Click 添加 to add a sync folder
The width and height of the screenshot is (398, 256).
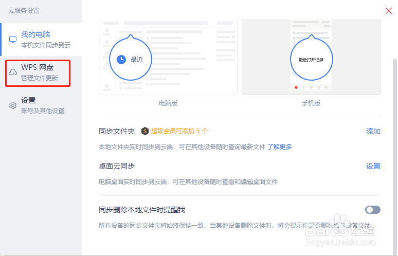coord(373,131)
